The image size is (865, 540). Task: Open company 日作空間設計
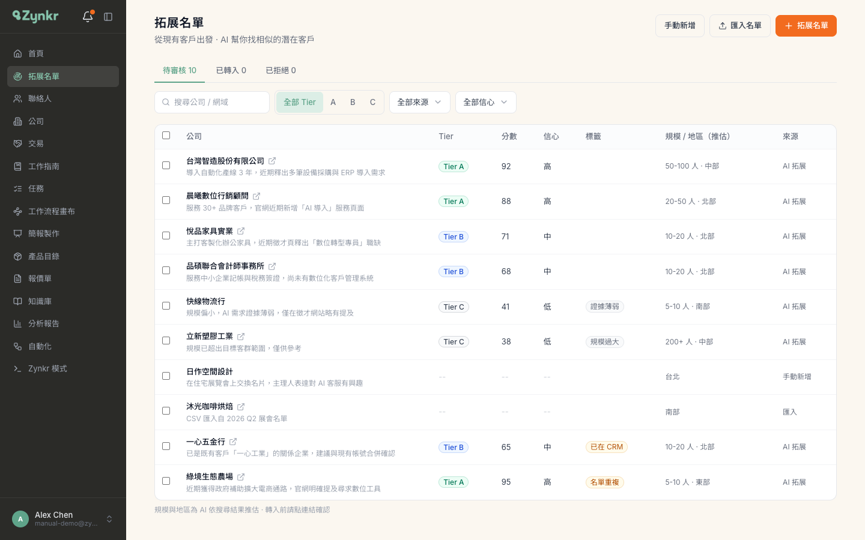(210, 372)
